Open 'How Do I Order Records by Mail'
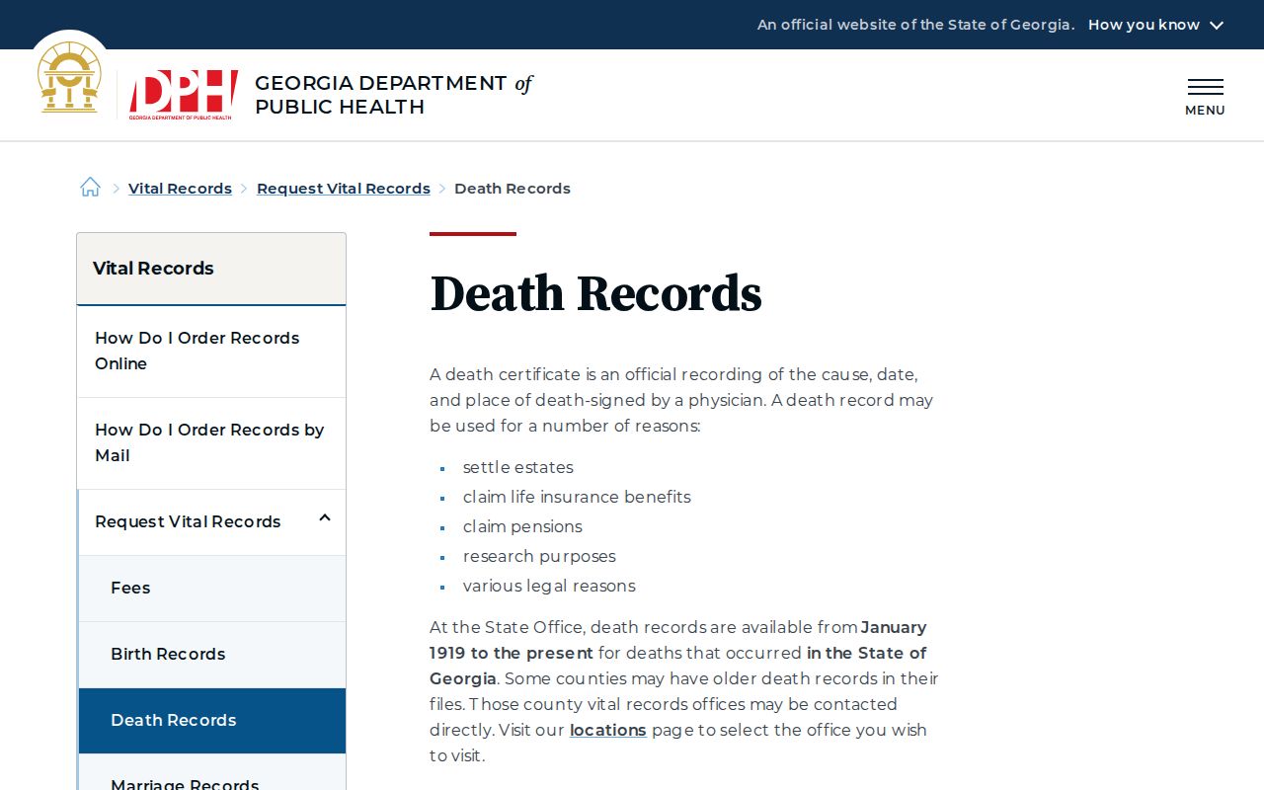The height and width of the screenshot is (790, 1264). (211, 442)
